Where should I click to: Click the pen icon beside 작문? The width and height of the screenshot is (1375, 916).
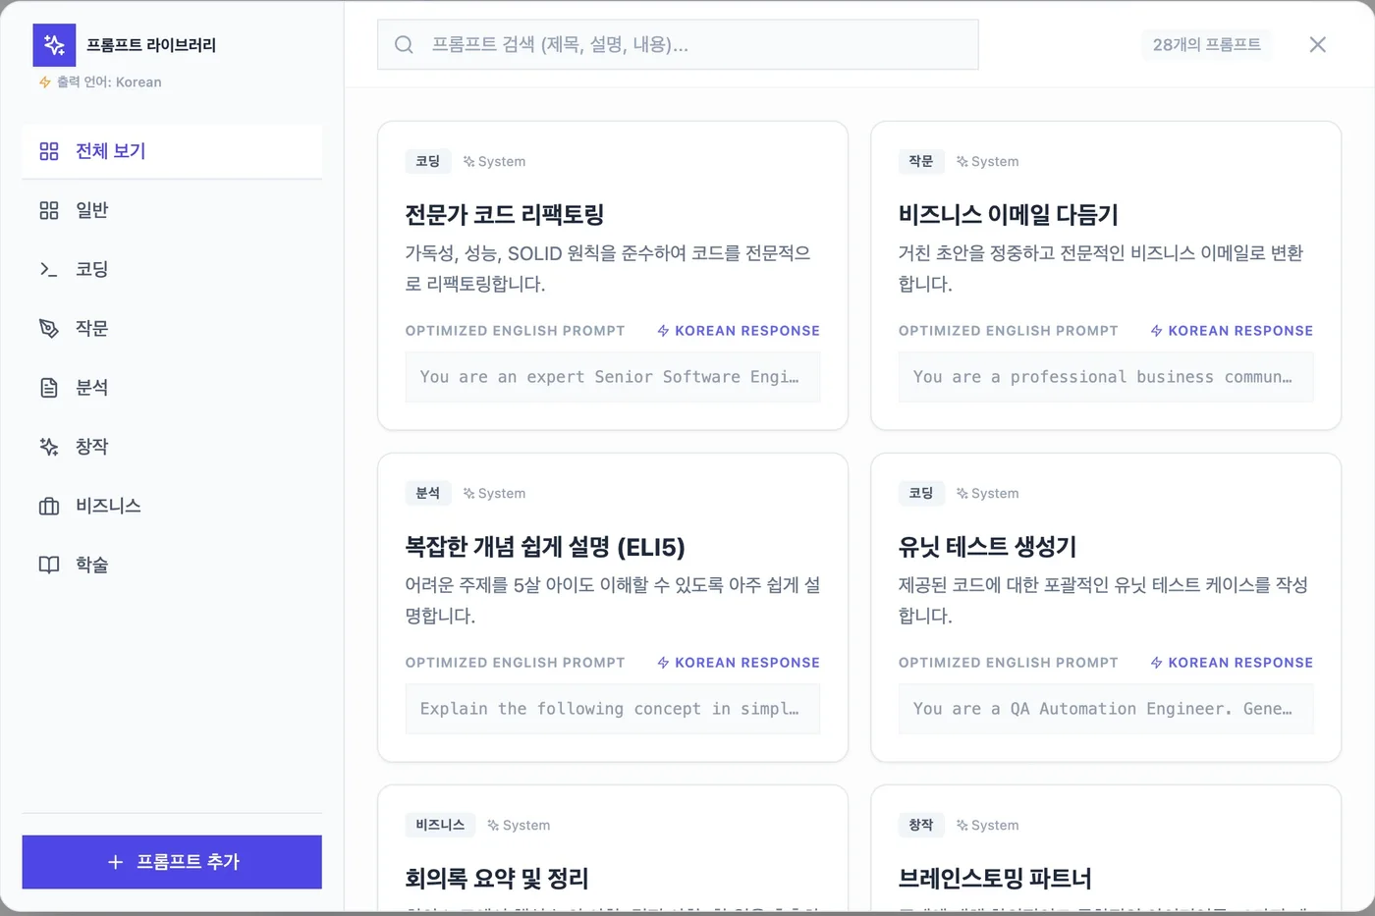coord(49,328)
